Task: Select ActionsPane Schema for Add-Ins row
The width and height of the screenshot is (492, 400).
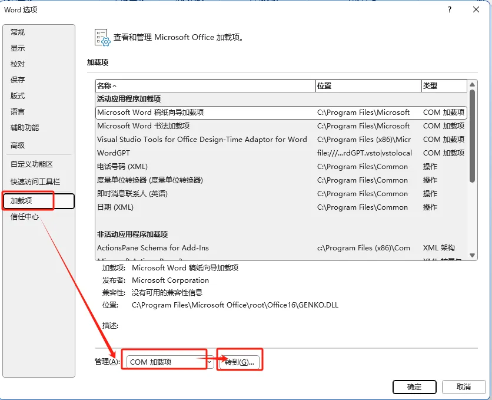Action: (x=281, y=248)
